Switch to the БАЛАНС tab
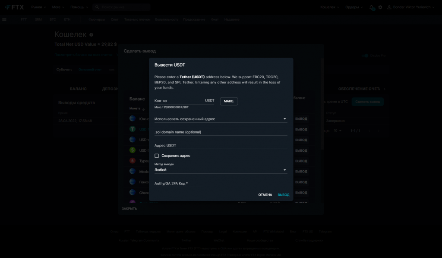Screen dimensions: 442x258 click(x=78, y=89)
